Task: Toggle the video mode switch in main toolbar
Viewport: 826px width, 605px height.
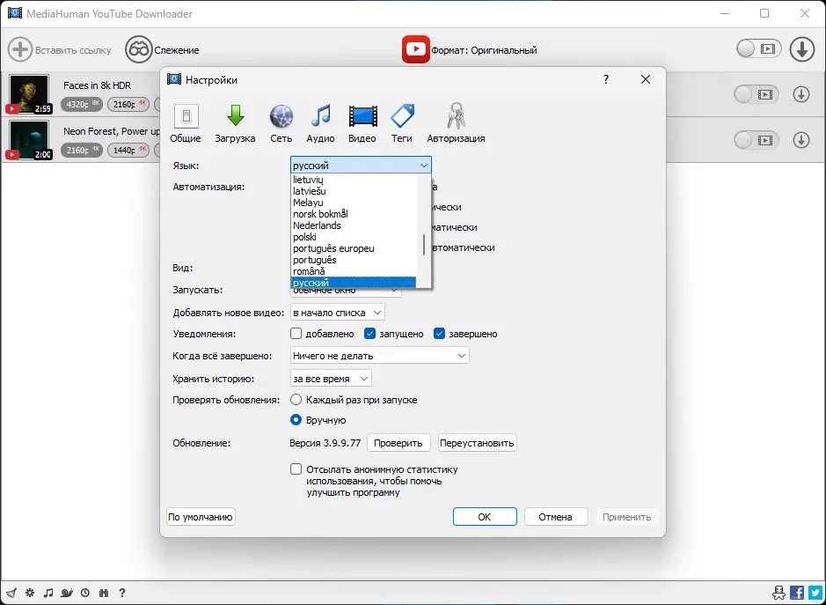Action: (x=758, y=49)
